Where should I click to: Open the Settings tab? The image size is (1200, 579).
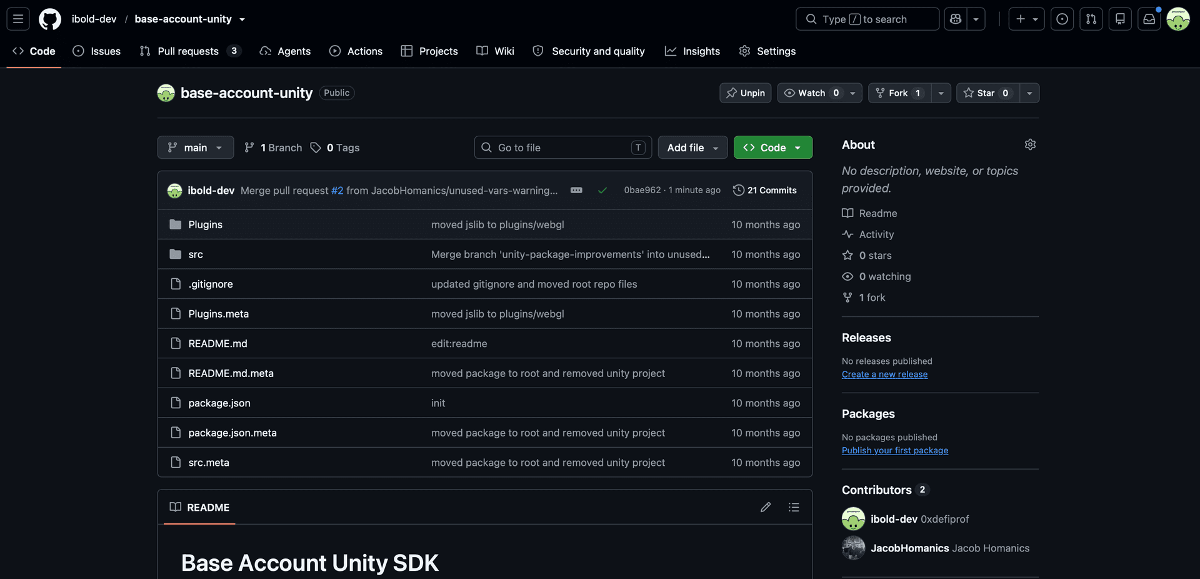767,51
